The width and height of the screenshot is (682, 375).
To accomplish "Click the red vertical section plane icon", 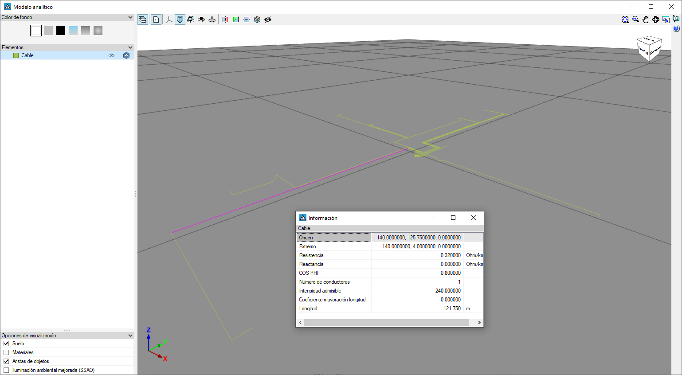I will 225,20.
